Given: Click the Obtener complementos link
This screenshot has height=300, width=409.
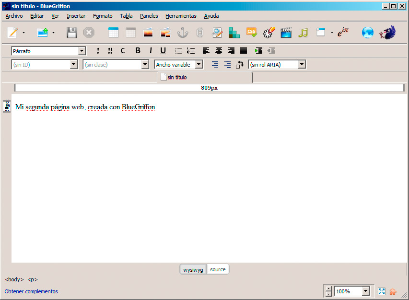Looking at the screenshot, I should click(31, 291).
